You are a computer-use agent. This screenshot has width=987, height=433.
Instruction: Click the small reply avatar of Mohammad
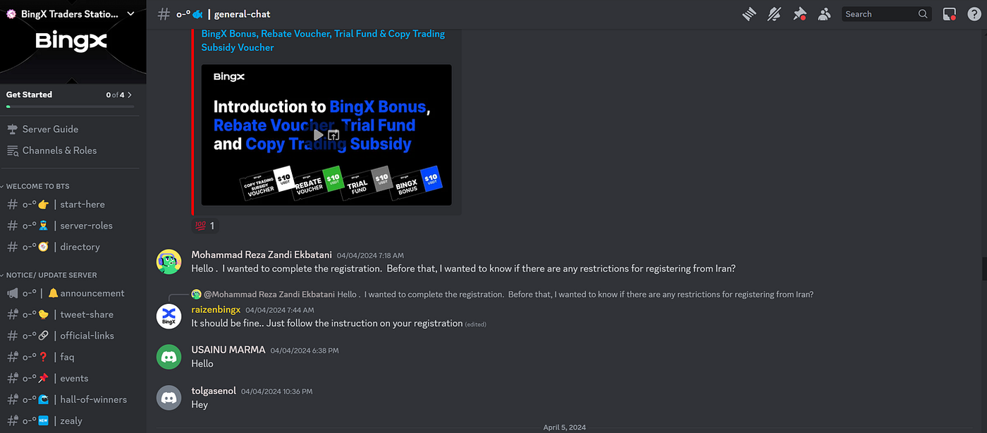[197, 294]
